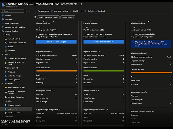
Task: Click the Extended Security Updates shield icon
Action: (x=6, y=58)
